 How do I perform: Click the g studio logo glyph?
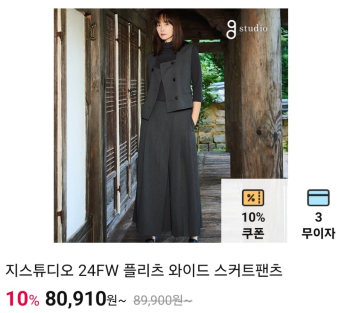pos(231,29)
